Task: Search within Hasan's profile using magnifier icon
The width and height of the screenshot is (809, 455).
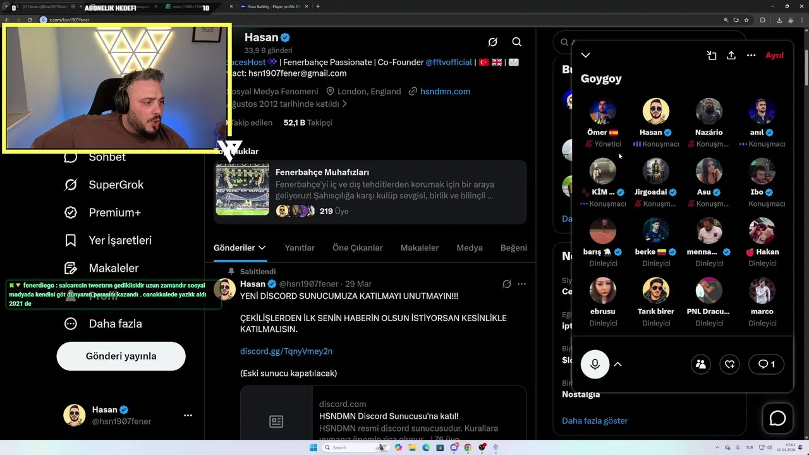Action: point(516,42)
